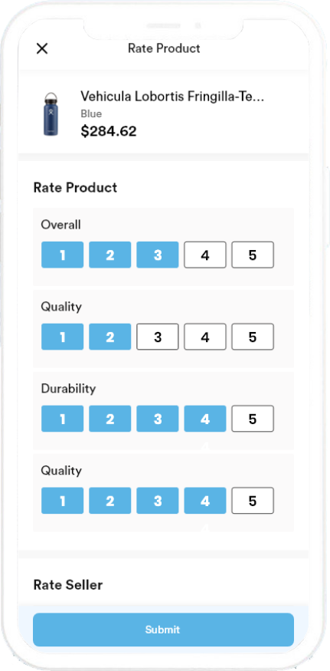Viewport: 330px width, 671px height.
Task: Set Overall rating to 2
Action: (109, 255)
